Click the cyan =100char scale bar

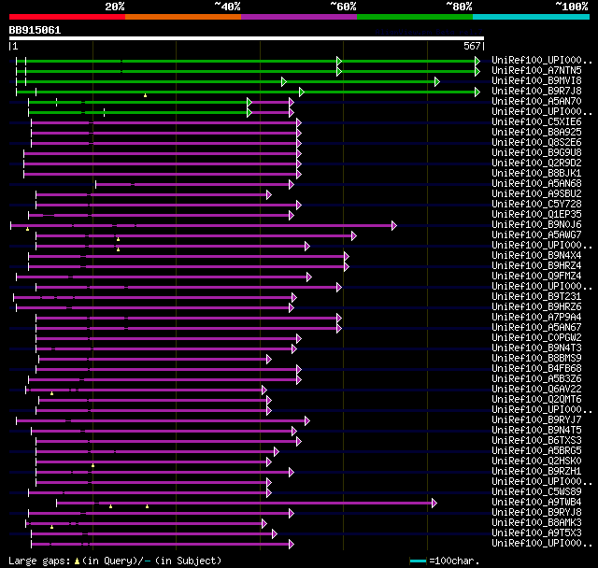pos(418,561)
